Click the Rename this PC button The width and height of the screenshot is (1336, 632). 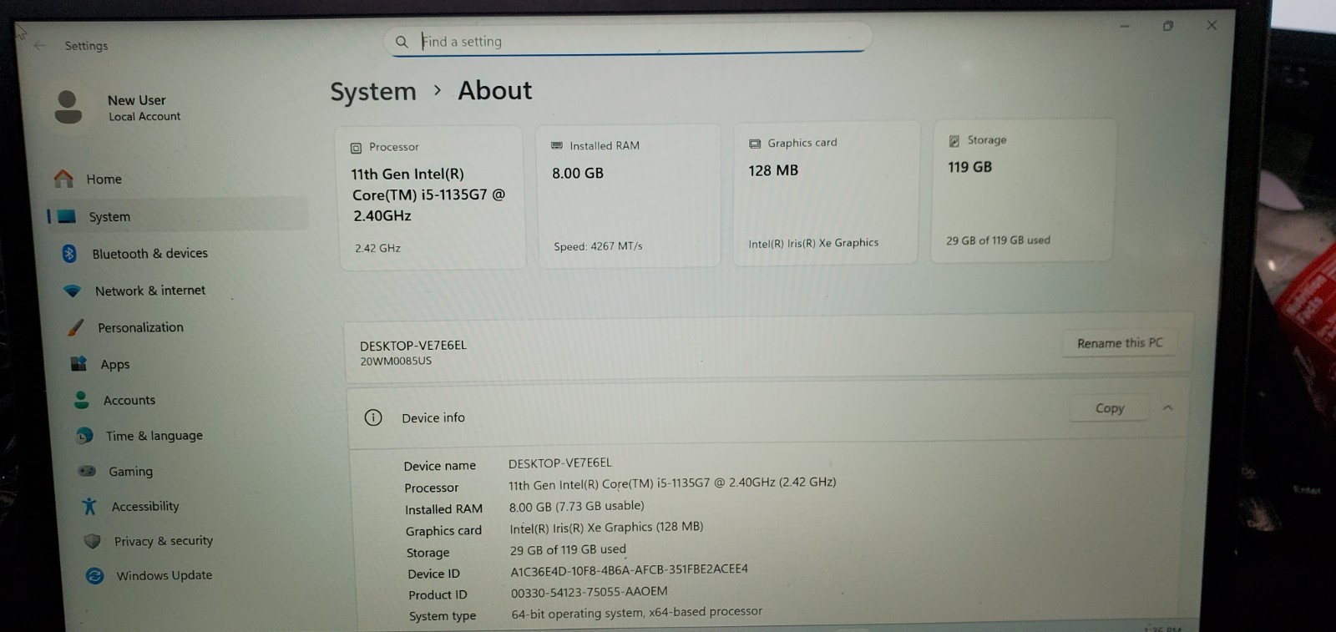(1120, 343)
